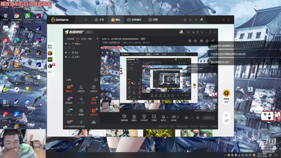Open settings gear beside the start-live button
This screenshot has height=158, width=281.
[x=198, y=118]
